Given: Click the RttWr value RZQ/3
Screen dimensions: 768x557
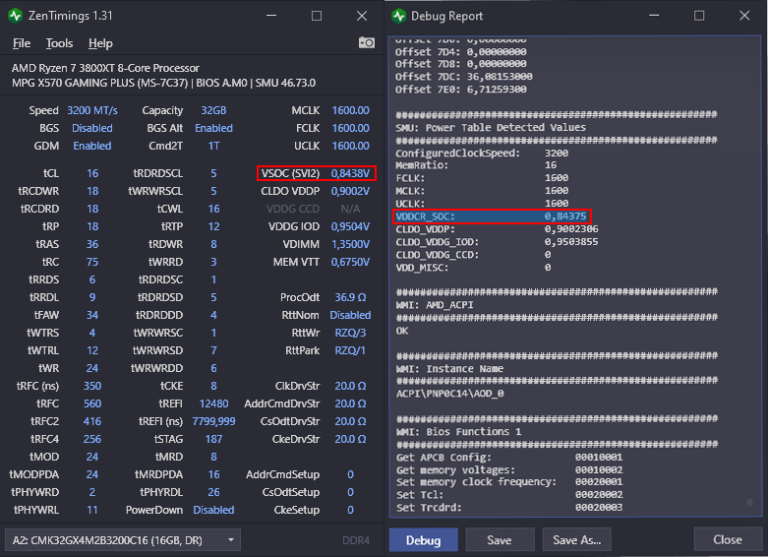Looking at the screenshot, I should point(350,333).
